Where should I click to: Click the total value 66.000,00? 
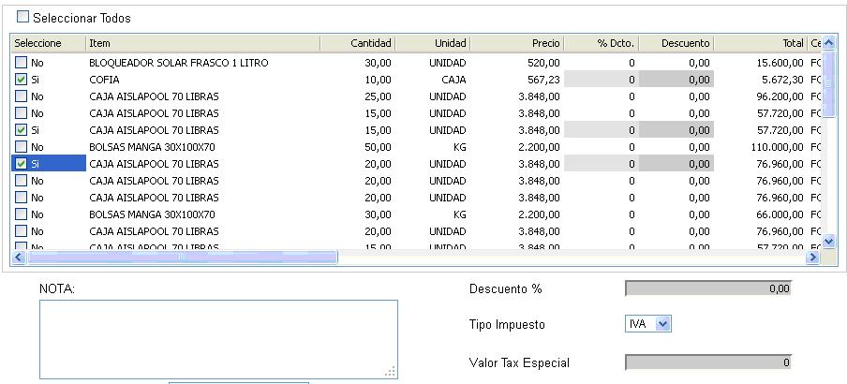[x=780, y=214]
